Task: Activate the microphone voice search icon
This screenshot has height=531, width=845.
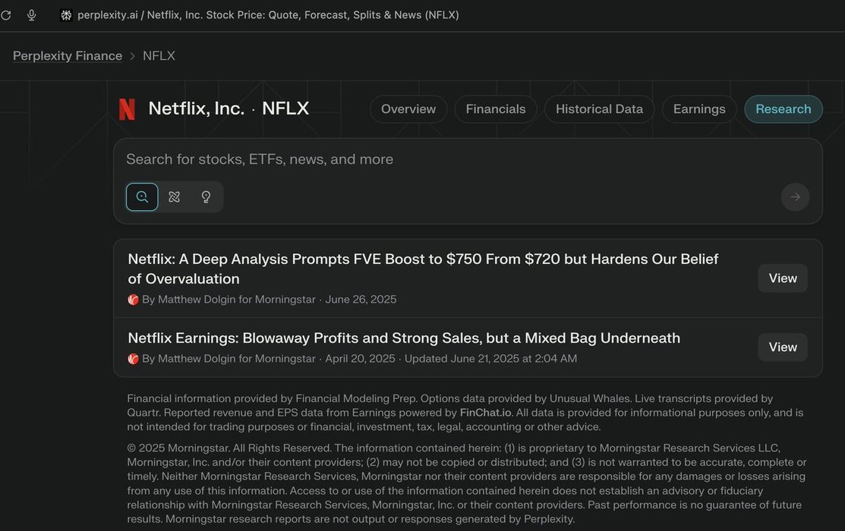Action: (x=31, y=15)
